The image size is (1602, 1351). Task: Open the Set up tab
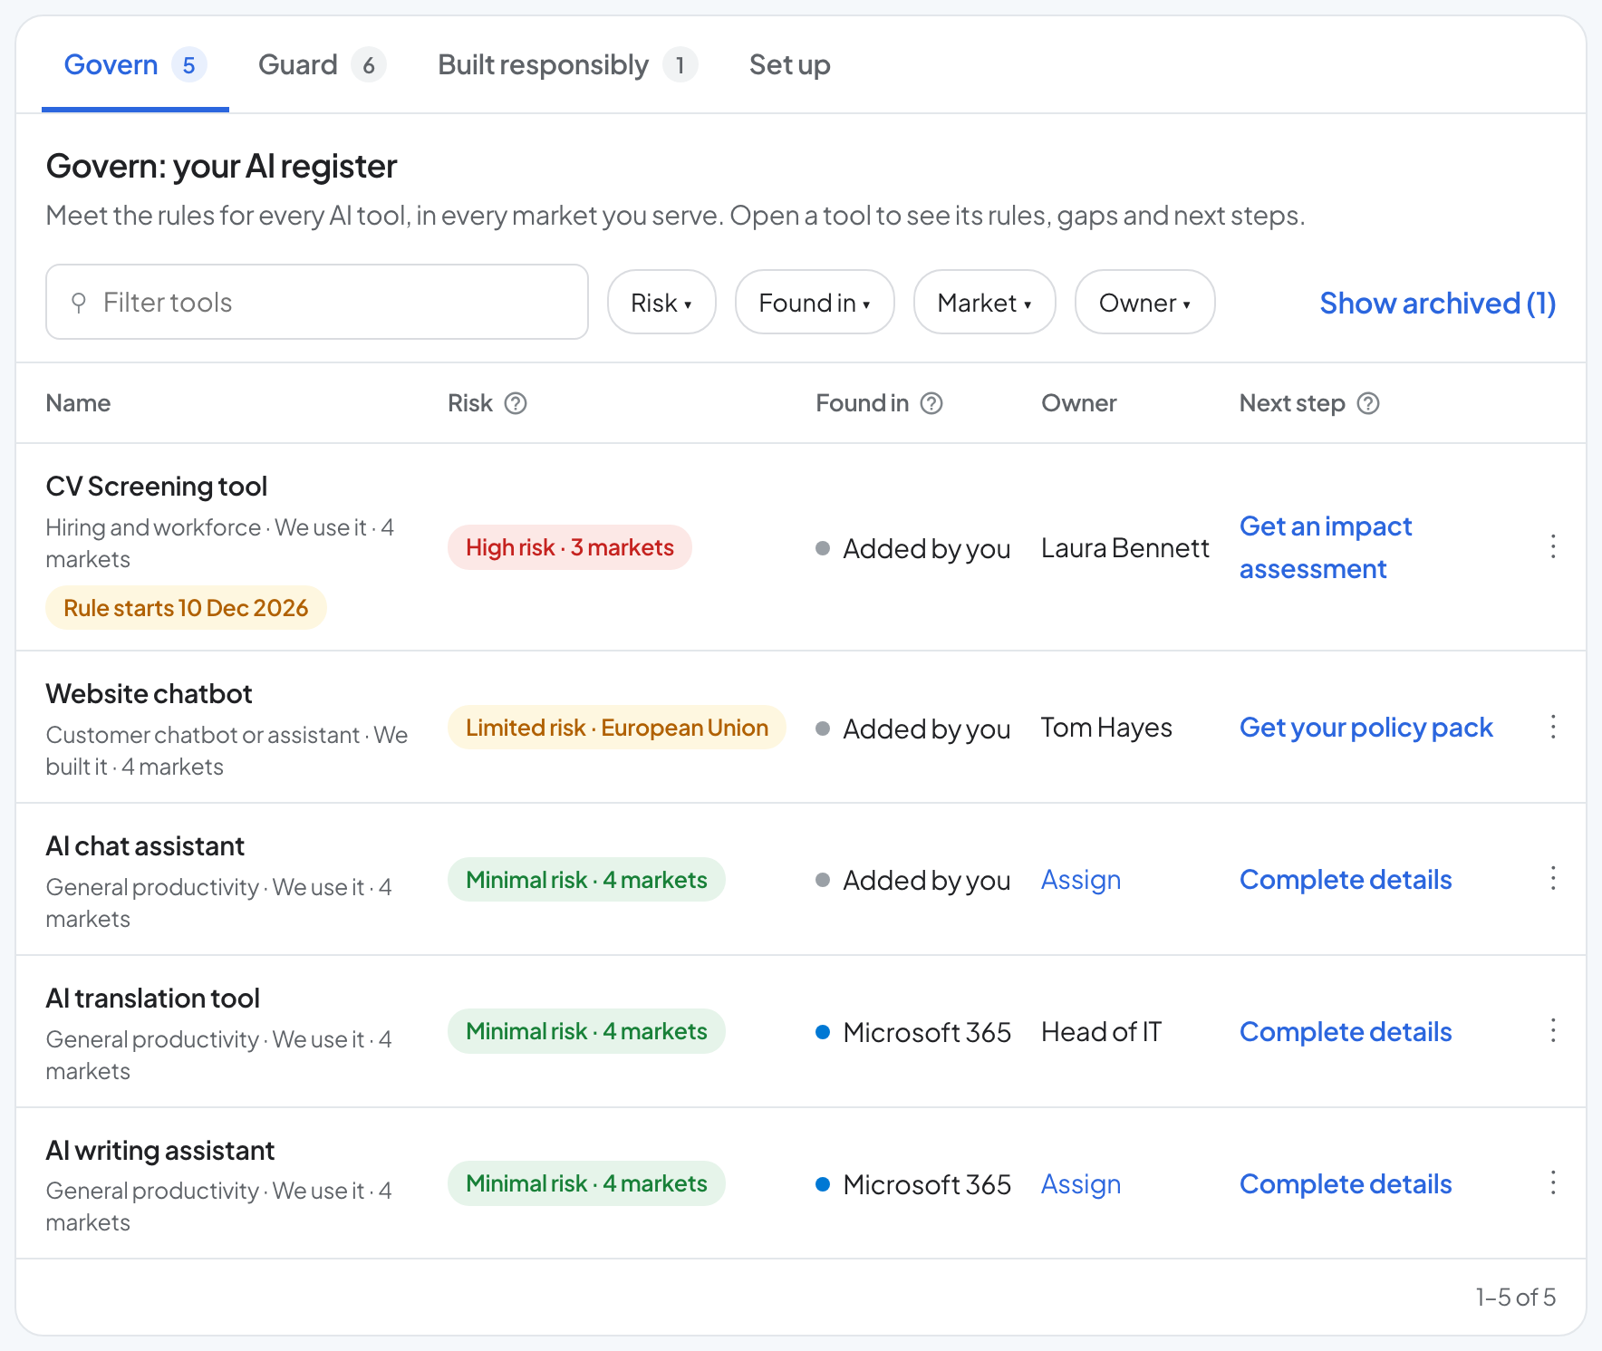coord(789,65)
